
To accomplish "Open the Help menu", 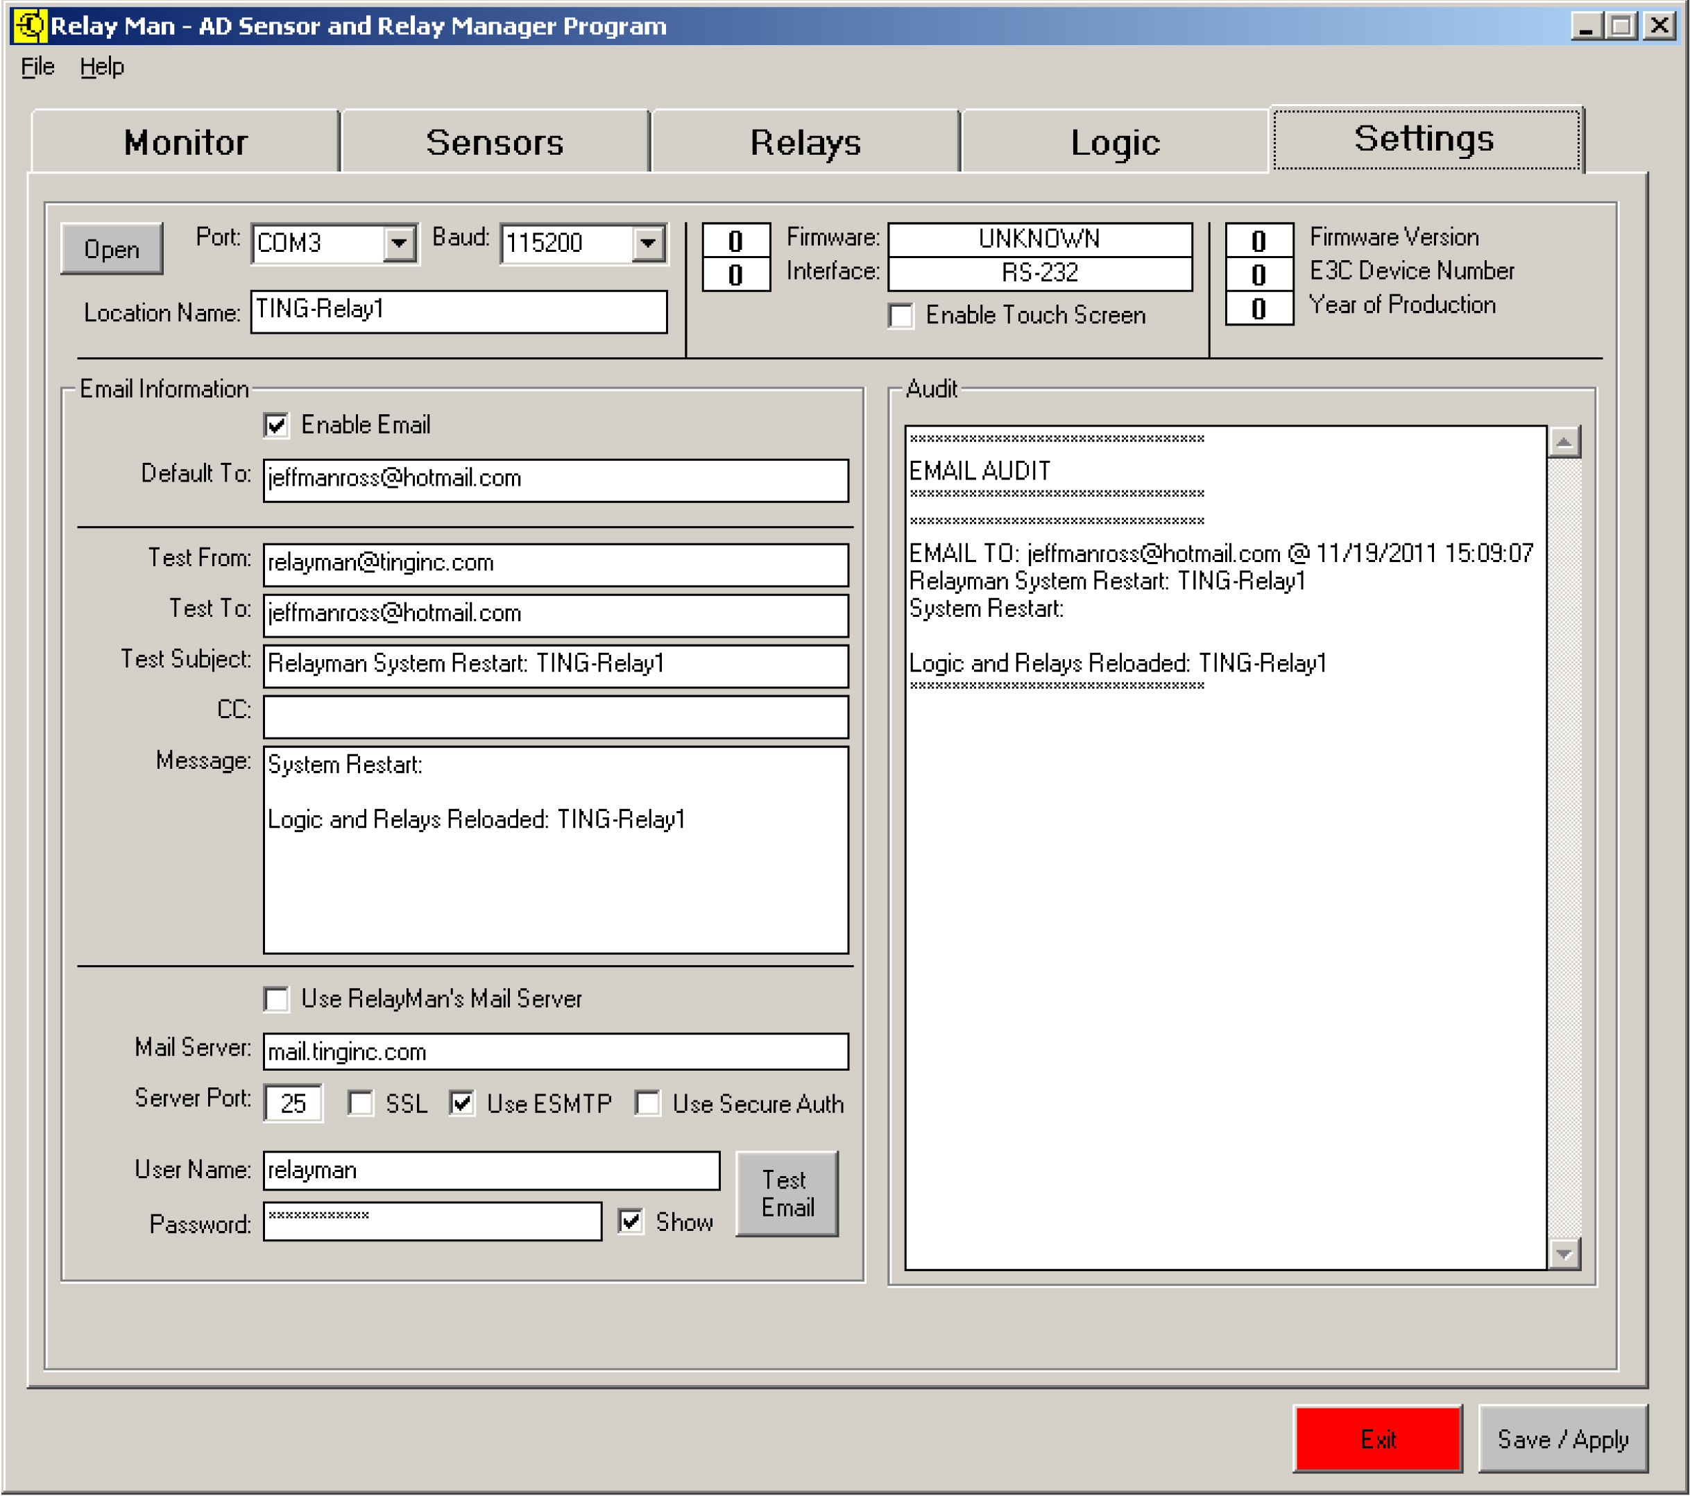I will 102,66.
